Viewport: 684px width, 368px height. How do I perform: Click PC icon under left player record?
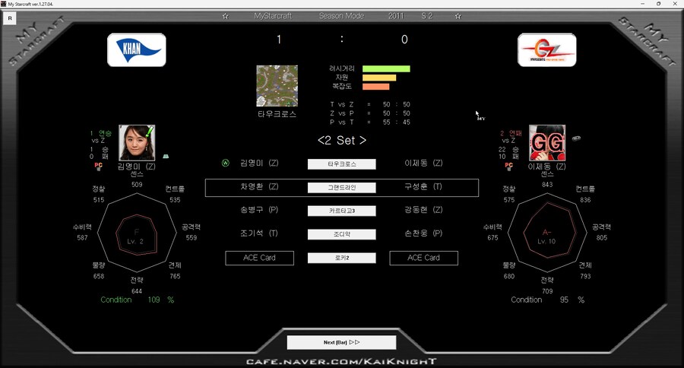coord(98,165)
